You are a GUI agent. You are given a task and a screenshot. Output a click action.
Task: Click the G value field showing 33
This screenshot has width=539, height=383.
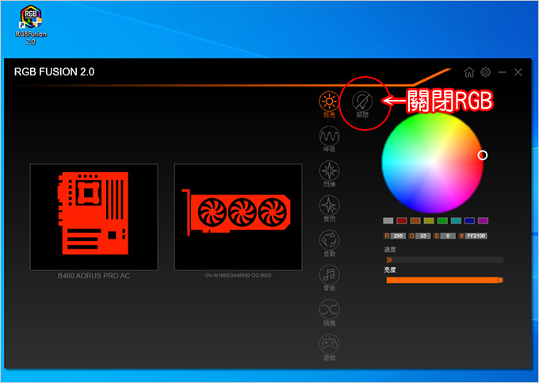point(423,236)
